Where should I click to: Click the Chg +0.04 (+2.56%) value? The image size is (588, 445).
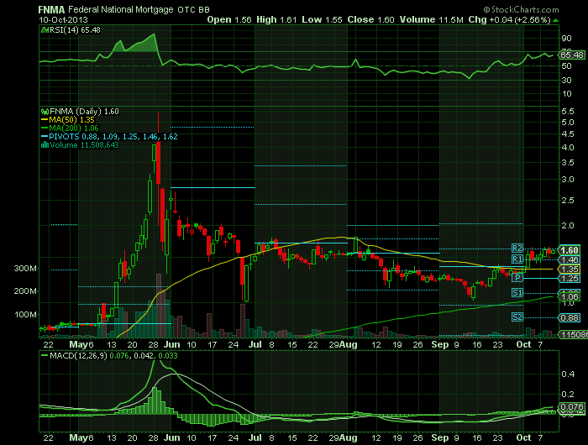509,19
